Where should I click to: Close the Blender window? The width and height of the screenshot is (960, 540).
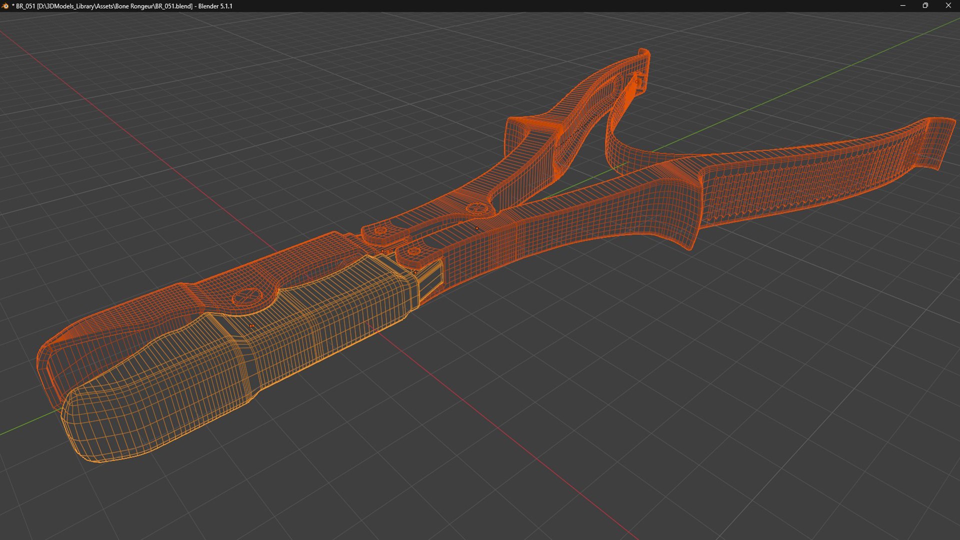[948, 6]
